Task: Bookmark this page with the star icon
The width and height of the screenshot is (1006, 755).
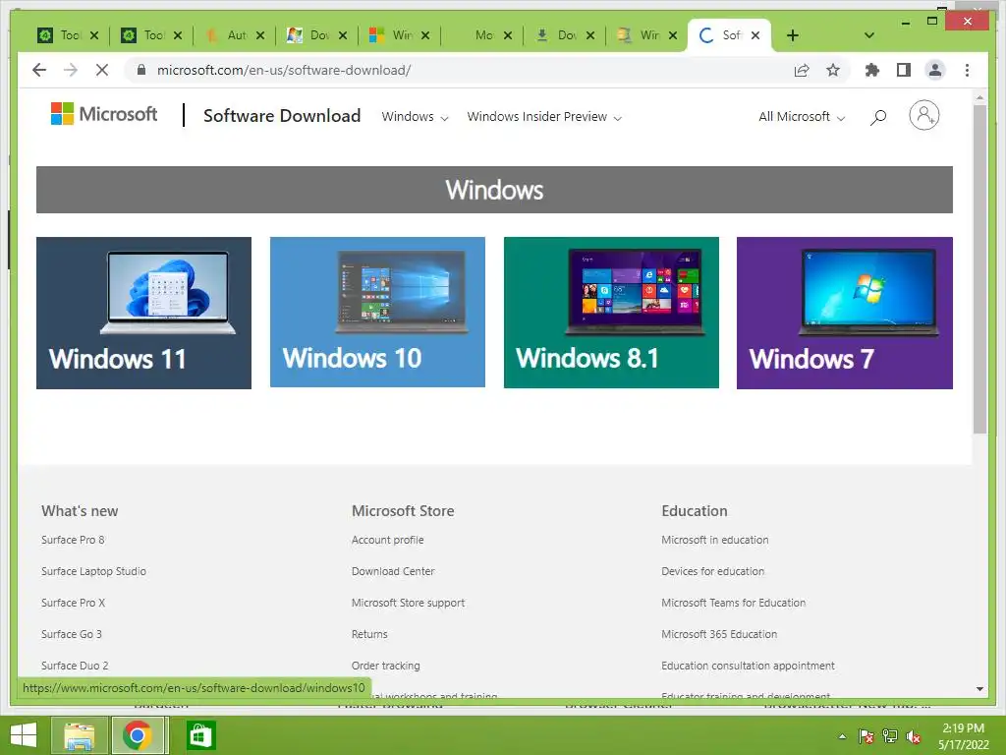Action: (x=833, y=70)
